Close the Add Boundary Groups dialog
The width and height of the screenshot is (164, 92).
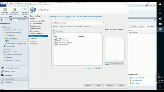(x=103, y=23)
